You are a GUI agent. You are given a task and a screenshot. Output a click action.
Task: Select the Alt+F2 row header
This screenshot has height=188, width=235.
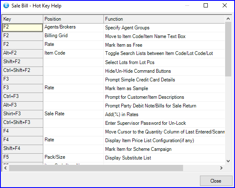pyautogui.click(x=23, y=54)
